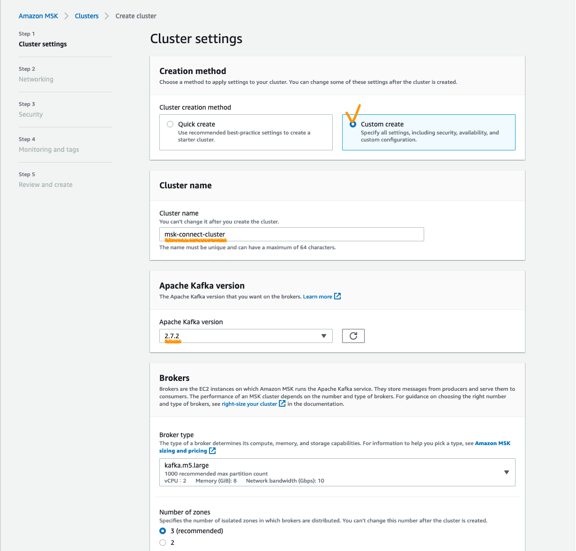Screen dimensions: 576x551
Task: Open the Apache Kafka version dropdown
Action: tap(246, 336)
